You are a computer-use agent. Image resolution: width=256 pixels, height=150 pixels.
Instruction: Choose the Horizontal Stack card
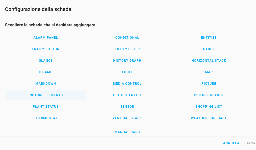tap(209, 60)
